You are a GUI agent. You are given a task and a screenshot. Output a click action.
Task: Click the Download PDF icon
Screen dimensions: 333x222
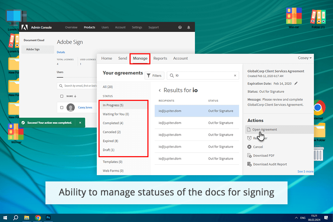249,155
